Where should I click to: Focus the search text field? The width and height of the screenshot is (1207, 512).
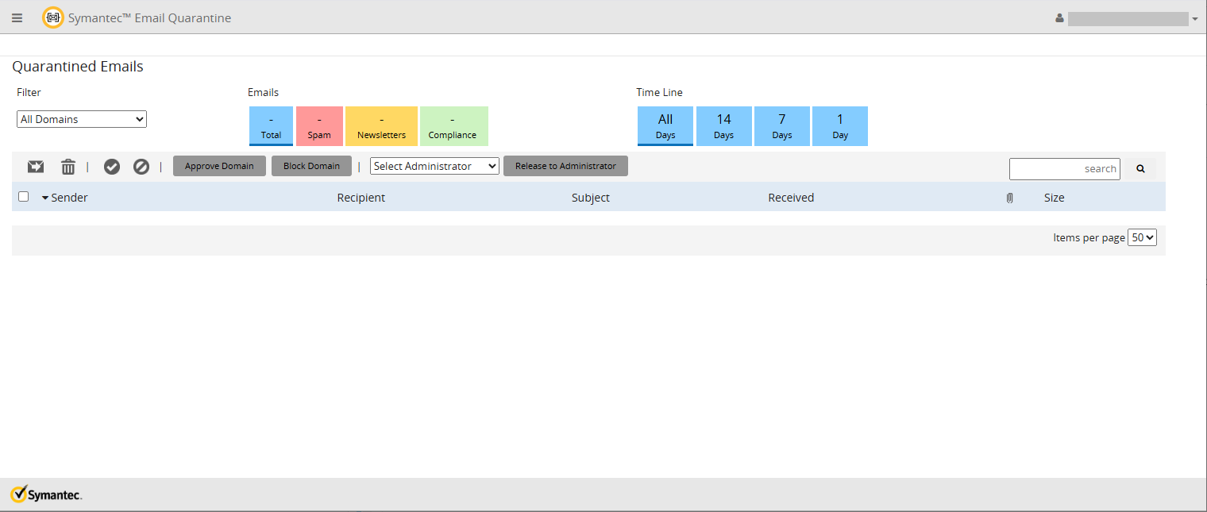coord(1064,168)
